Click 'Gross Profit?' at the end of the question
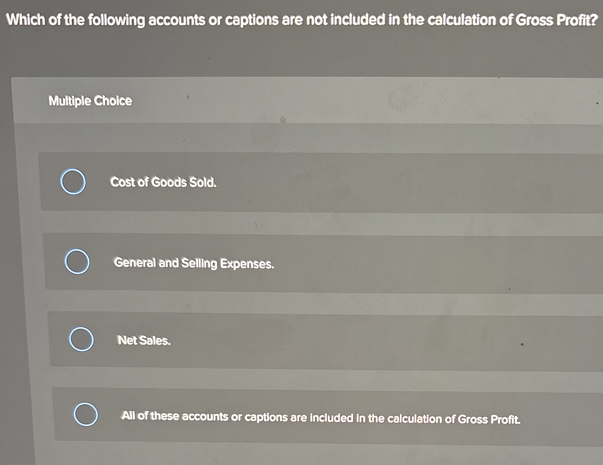Viewport: 603px width, 465px height. pyautogui.click(x=556, y=20)
